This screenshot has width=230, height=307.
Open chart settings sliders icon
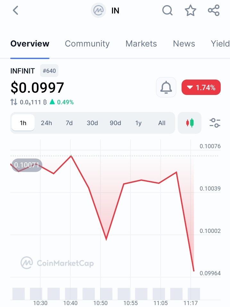click(x=215, y=123)
